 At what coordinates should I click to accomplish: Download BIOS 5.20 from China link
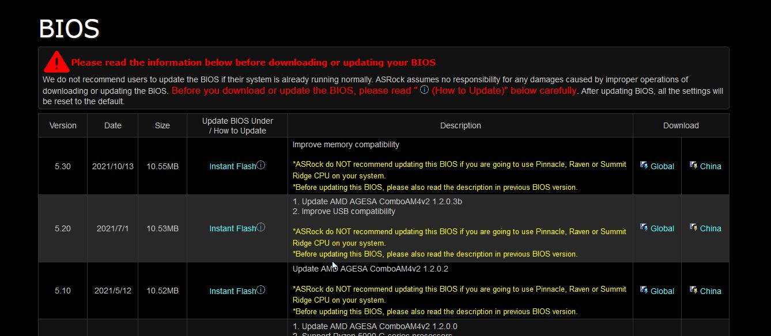click(x=710, y=228)
